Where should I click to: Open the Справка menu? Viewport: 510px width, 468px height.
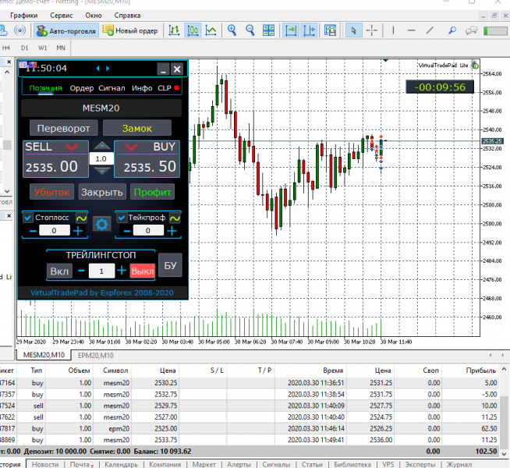127,16
